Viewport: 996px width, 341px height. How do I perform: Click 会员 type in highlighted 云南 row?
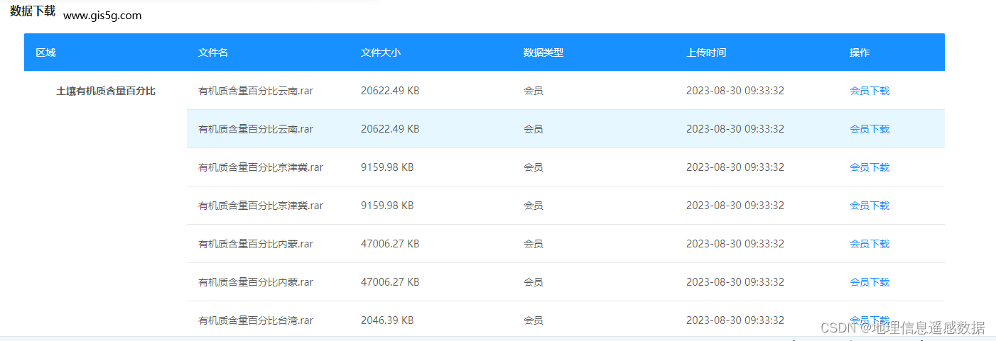point(534,129)
